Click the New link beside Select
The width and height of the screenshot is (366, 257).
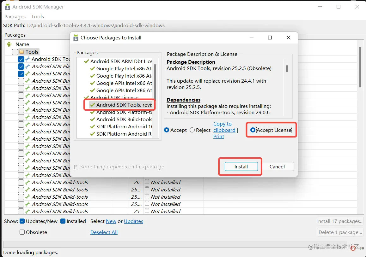click(111, 221)
